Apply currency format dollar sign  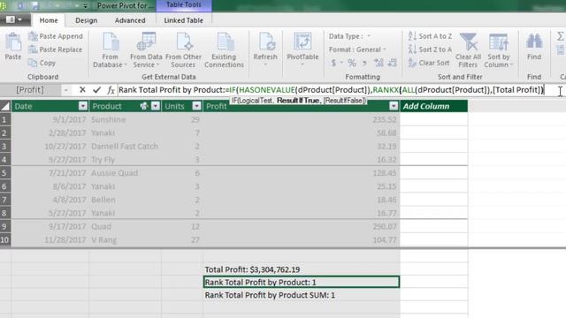point(333,63)
